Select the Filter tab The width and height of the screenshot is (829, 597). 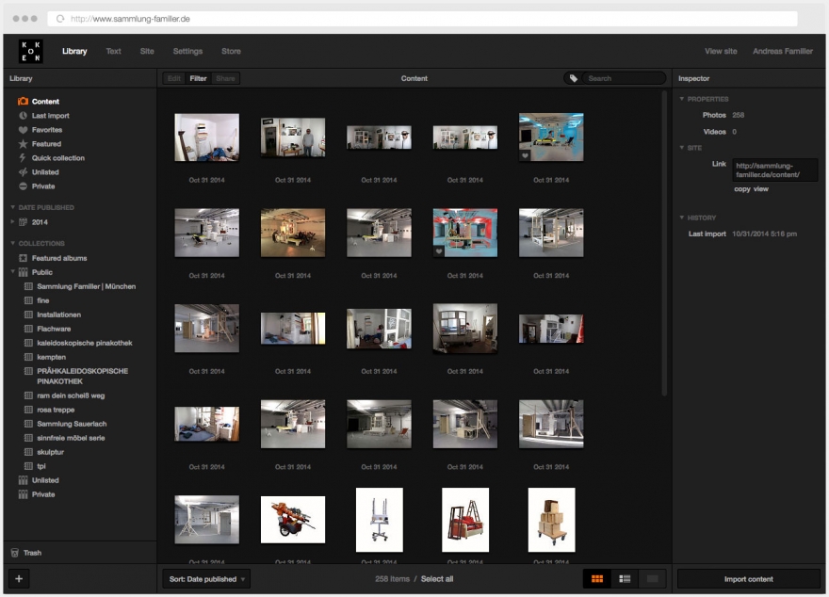point(198,78)
